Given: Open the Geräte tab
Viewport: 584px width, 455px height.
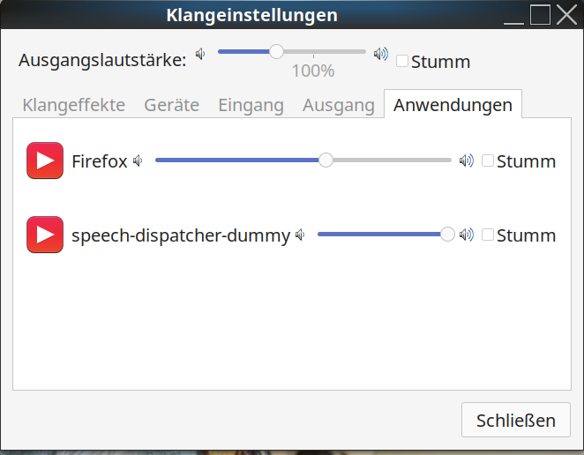Looking at the screenshot, I should [x=171, y=105].
